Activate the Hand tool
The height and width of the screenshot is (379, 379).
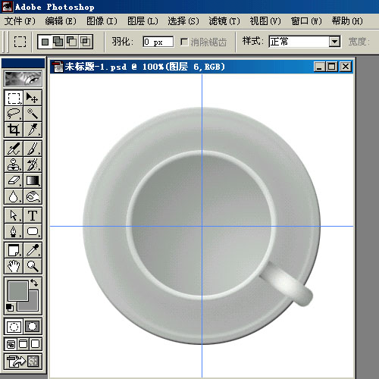point(14,266)
